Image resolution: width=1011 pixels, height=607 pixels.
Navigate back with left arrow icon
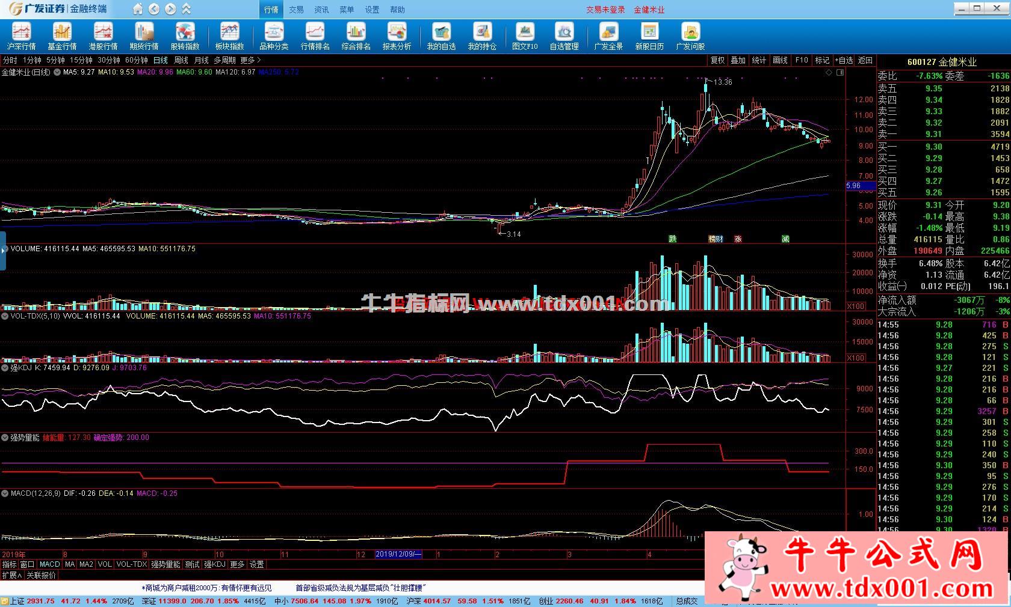coord(154,9)
